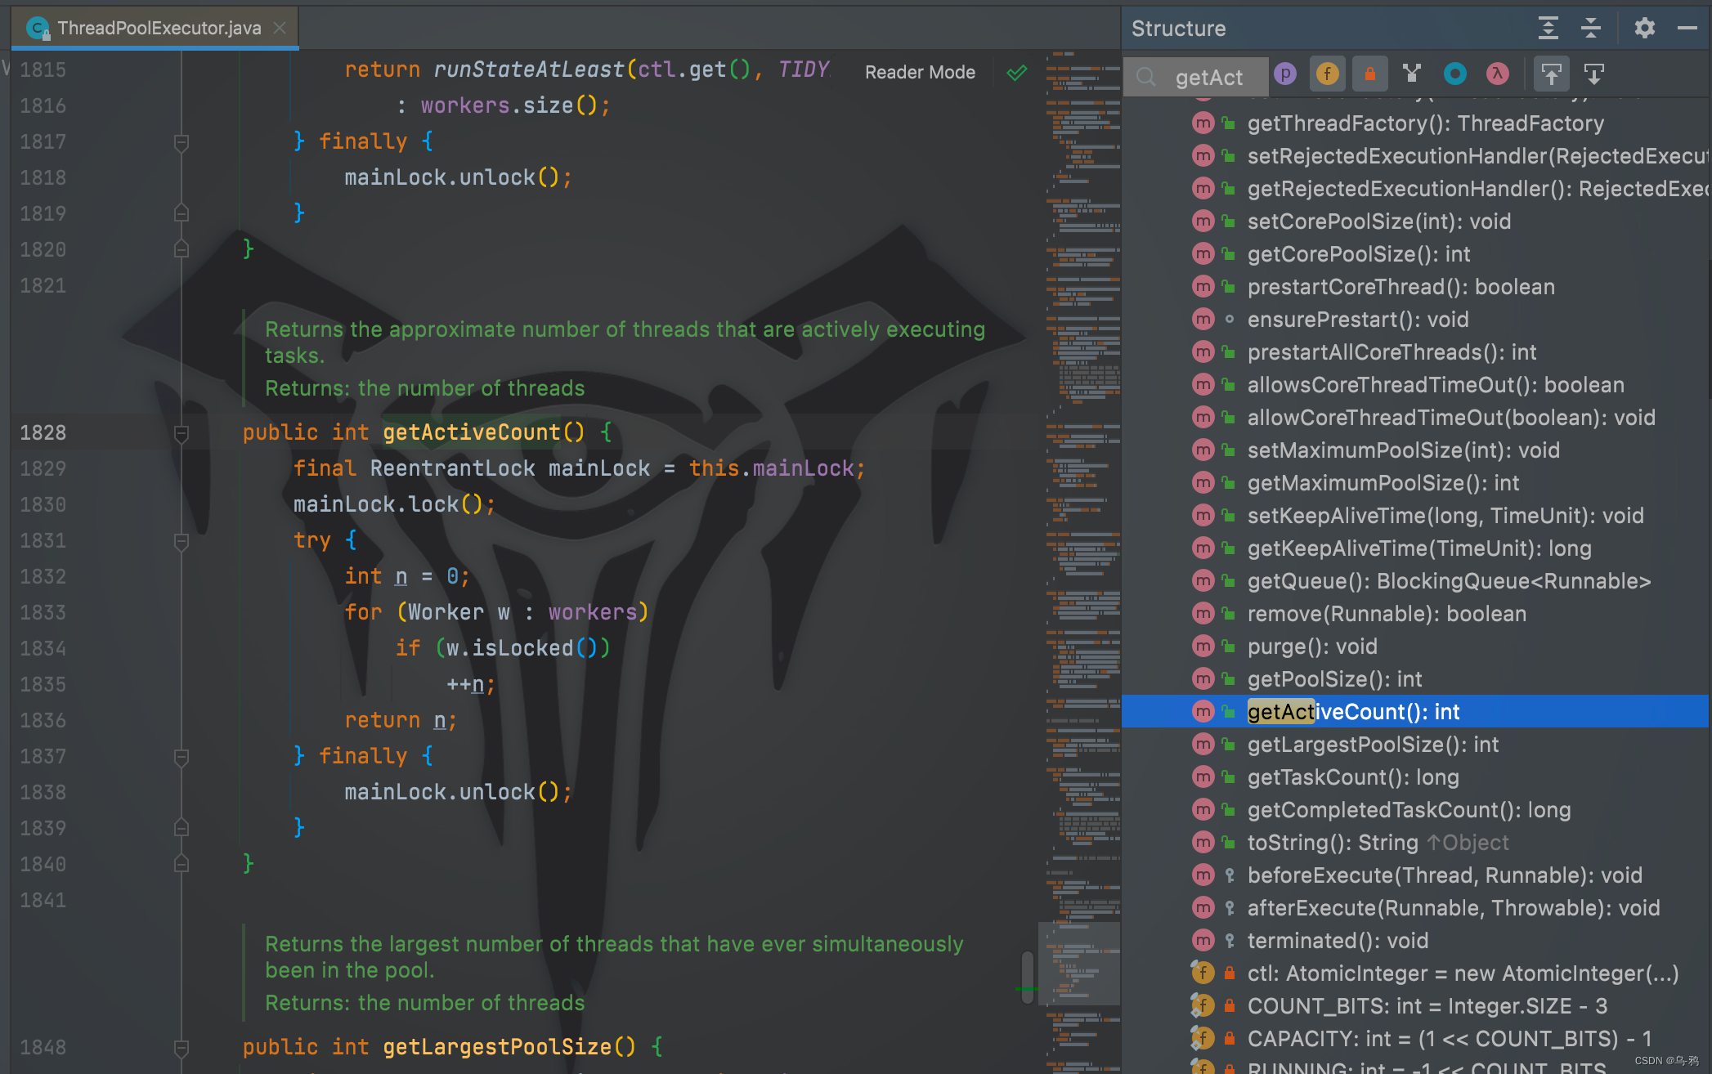The image size is (1712, 1074).
Task: Click the green inspection checkmark icon
Action: pos(1016,73)
